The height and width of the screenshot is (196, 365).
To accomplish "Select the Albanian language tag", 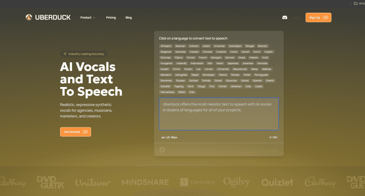I will click(x=180, y=46).
